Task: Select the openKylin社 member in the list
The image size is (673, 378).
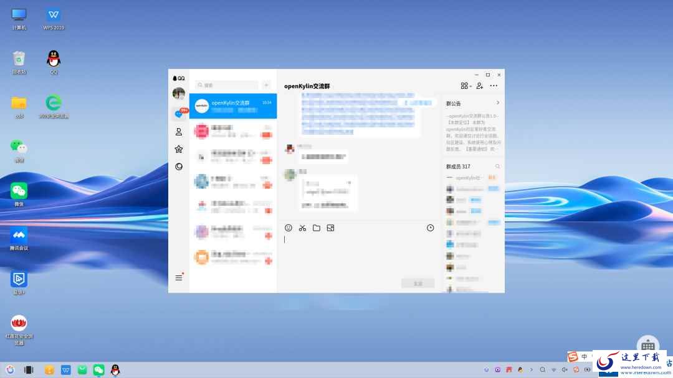Action: point(472,178)
